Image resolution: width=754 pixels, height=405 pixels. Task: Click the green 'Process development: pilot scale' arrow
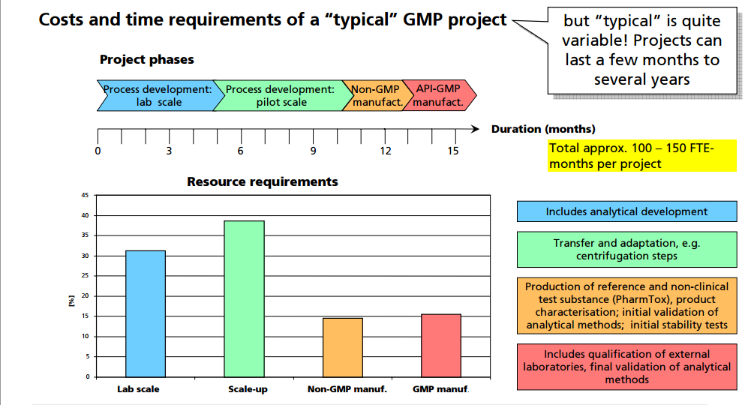pos(283,95)
